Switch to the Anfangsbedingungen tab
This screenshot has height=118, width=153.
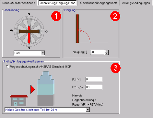(136, 3)
